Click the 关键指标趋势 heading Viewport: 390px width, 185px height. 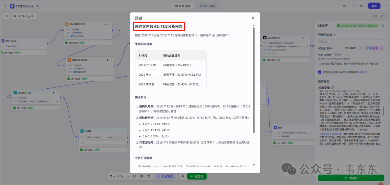[143, 44]
